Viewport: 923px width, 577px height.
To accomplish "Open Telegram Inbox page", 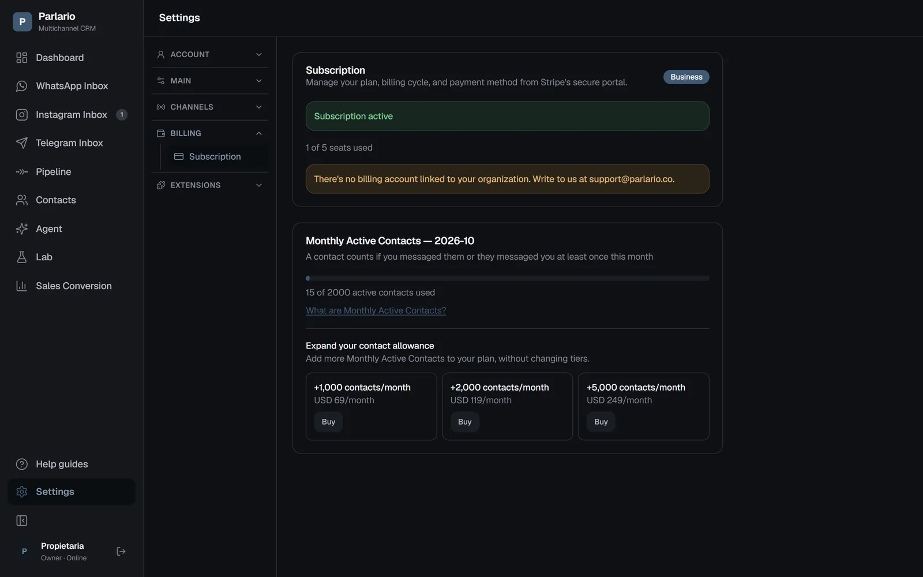I will (72, 143).
